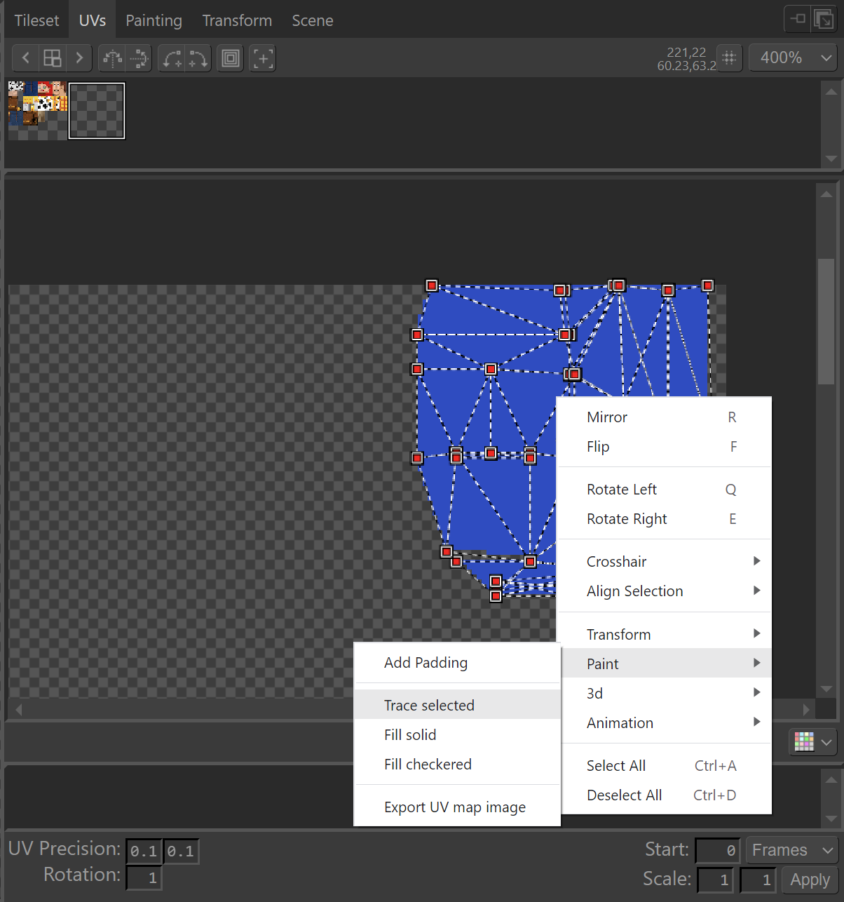The height and width of the screenshot is (902, 844).
Task: Click the first Scale input field
Action: point(716,880)
